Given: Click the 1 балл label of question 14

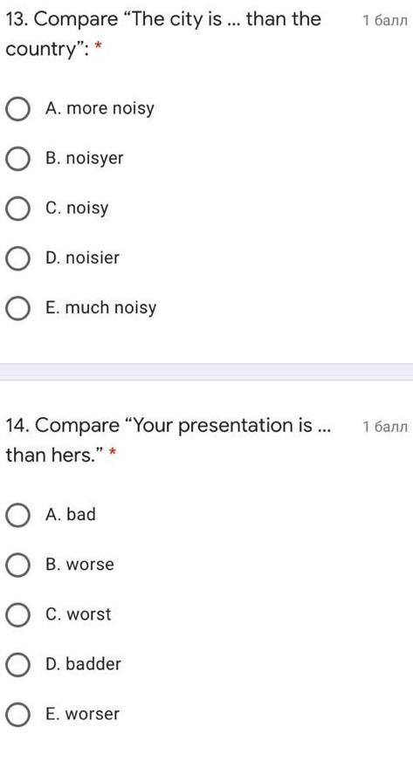Looking at the screenshot, I should coord(385,427).
